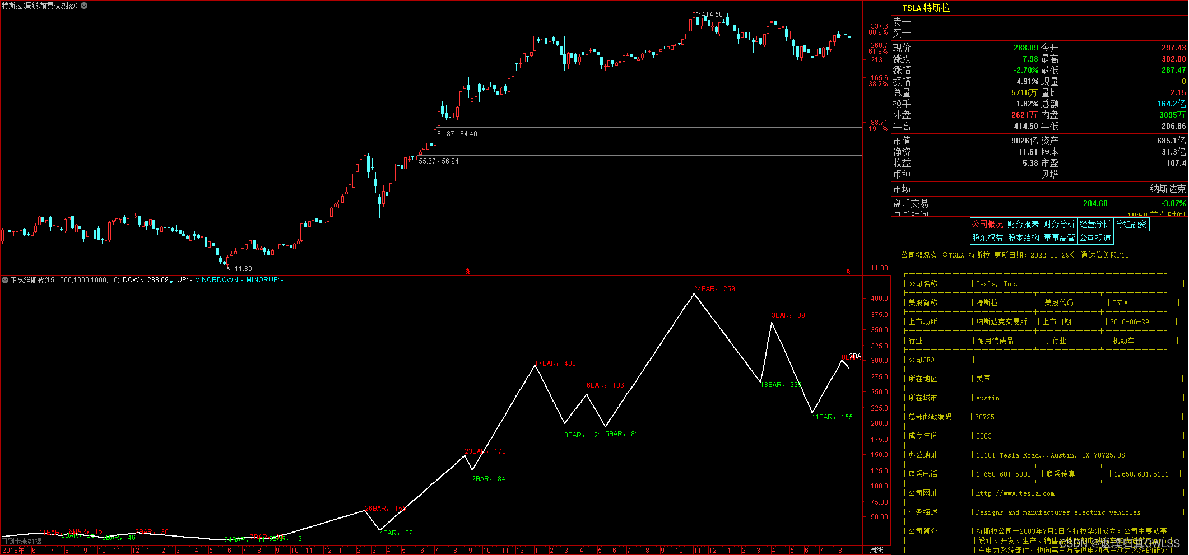Click the left red $ marker on chart
Screen dimensions: 1189x555
click(468, 272)
